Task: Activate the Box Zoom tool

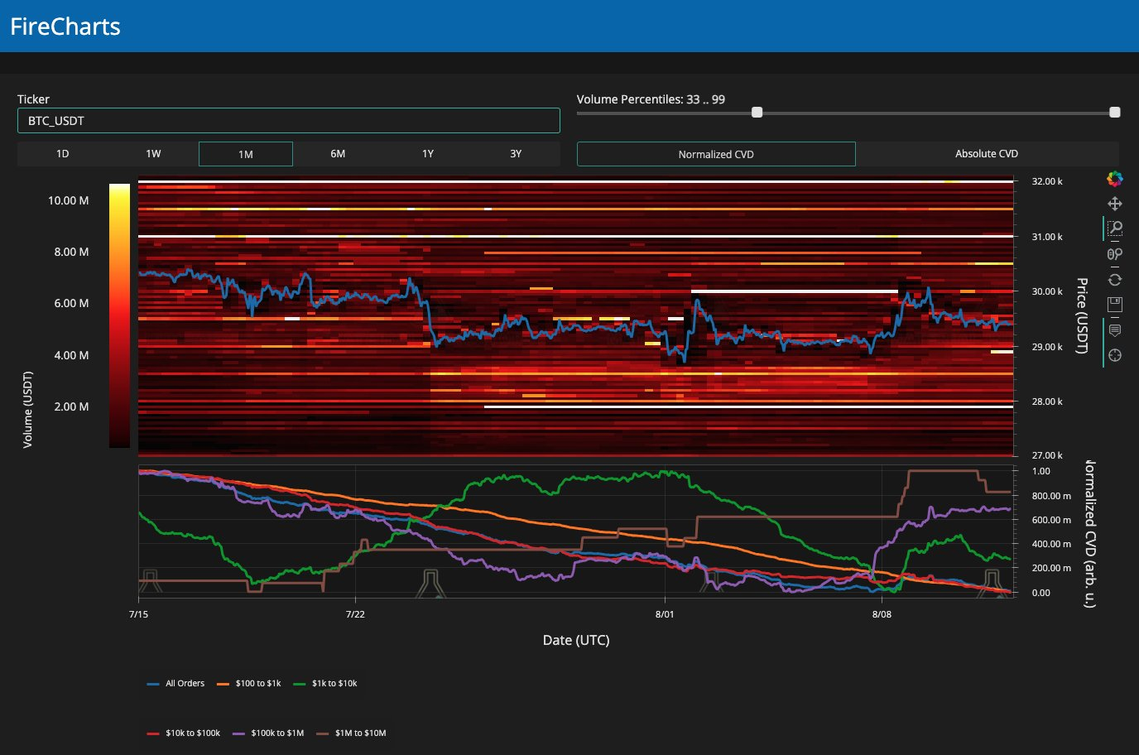Action: tap(1115, 228)
